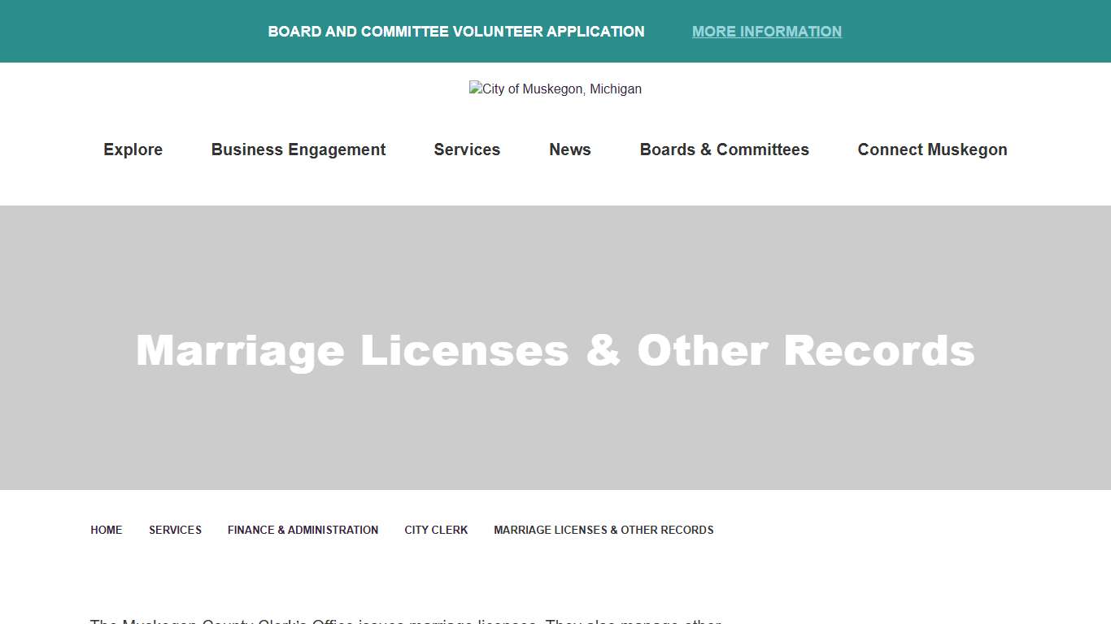
Task: Click the Marriage Licenses & Other Records hero heading
Action: coord(555,350)
